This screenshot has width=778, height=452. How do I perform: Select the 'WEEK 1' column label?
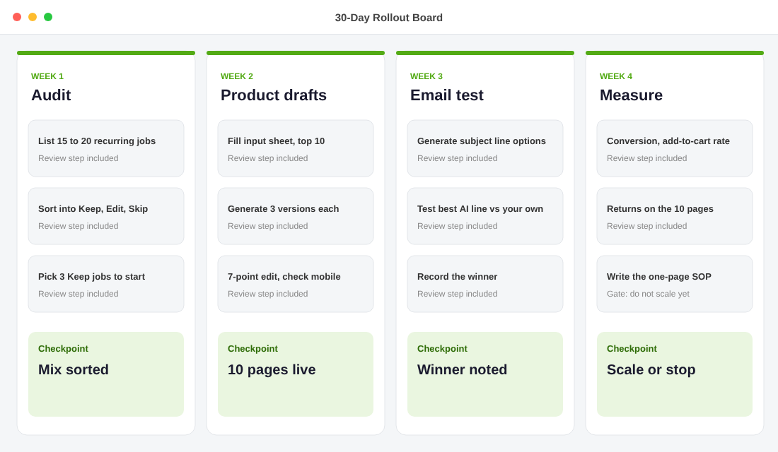pos(47,76)
